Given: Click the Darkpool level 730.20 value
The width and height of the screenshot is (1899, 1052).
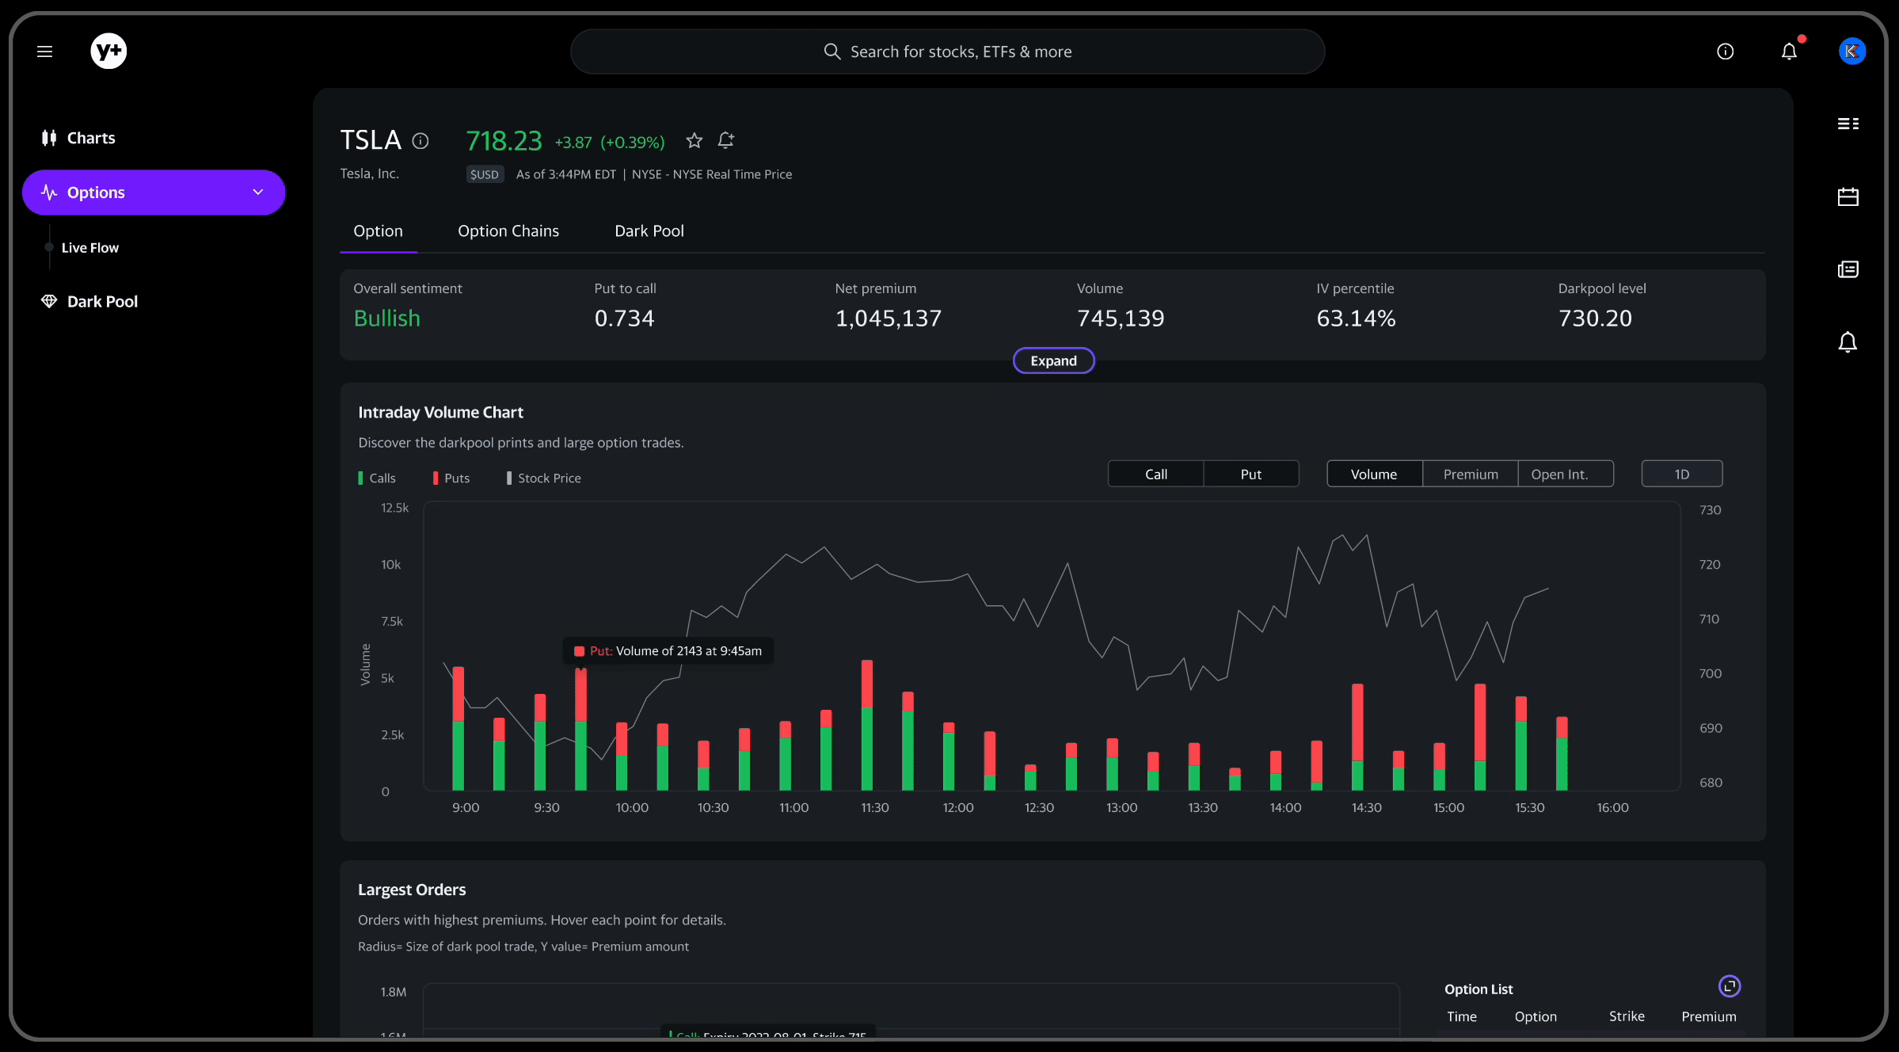Looking at the screenshot, I should (x=1595, y=318).
